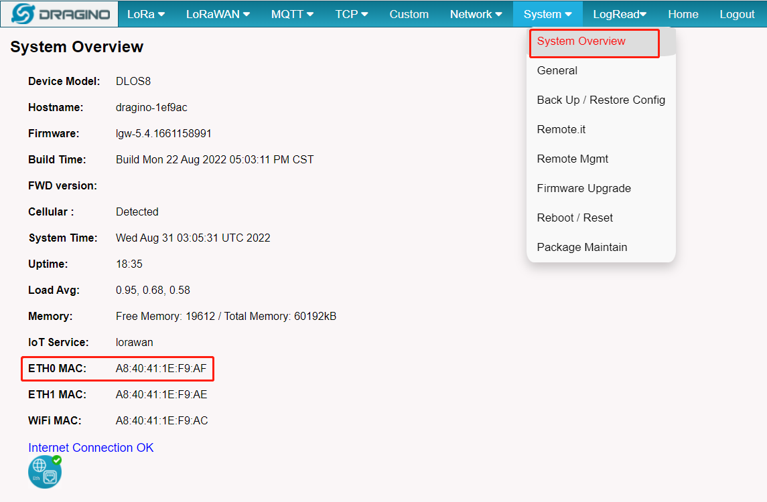Click firmware value lgw-5.4.1661158991
767x502 pixels.
click(x=163, y=133)
